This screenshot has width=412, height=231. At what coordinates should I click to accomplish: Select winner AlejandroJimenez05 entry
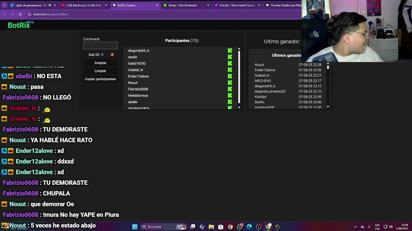click(288, 91)
